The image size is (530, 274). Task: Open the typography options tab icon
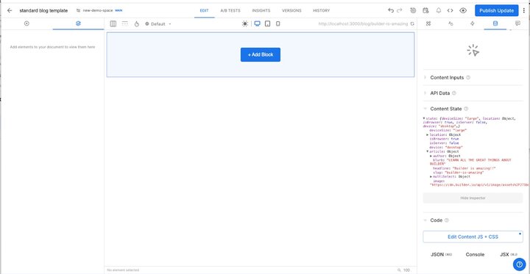coord(451,24)
